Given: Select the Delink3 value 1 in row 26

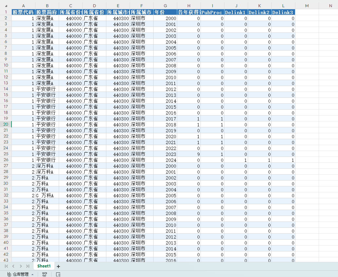Looking at the screenshot, I should pos(283,160).
